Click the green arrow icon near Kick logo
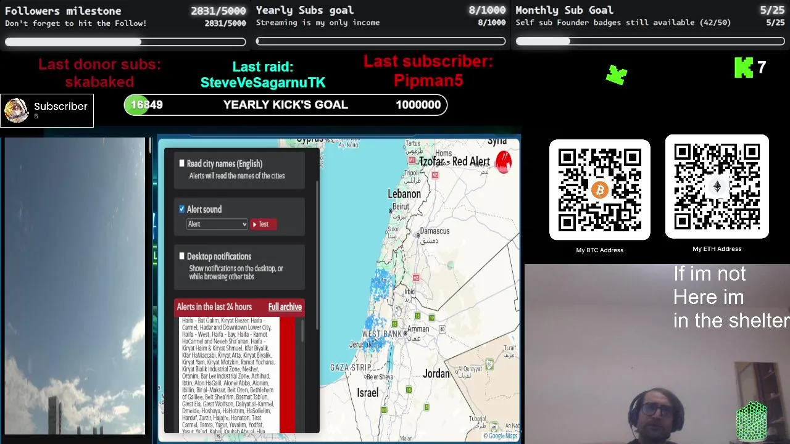This screenshot has width=790, height=444. 617,75
